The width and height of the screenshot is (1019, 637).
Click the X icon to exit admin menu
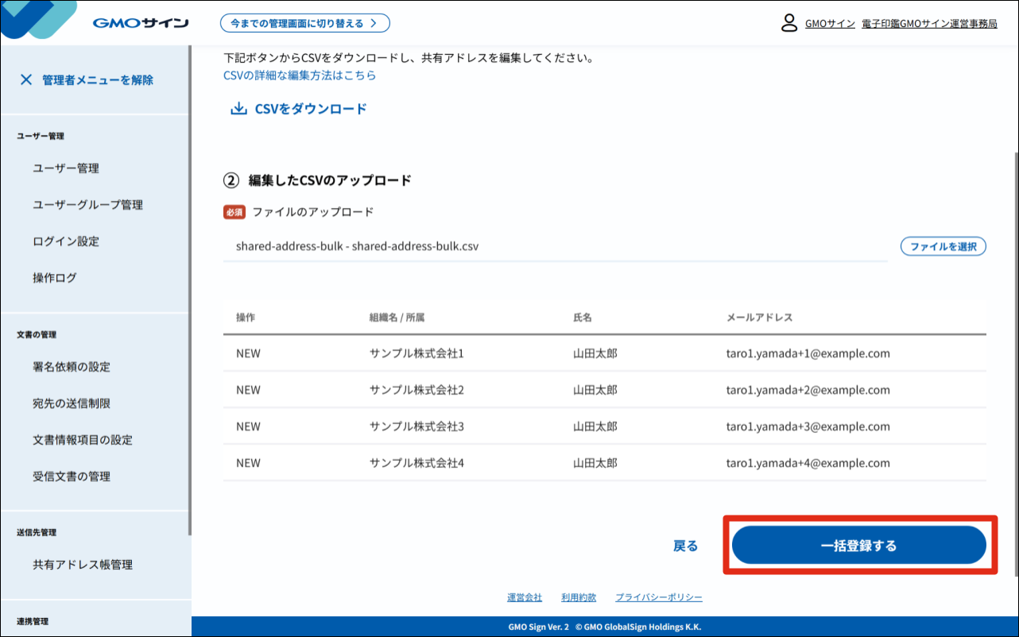click(26, 79)
